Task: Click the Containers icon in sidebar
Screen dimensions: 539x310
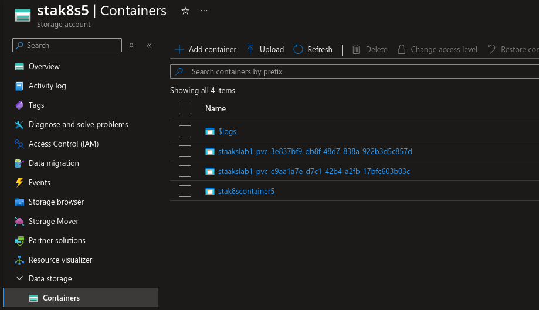Action: click(x=33, y=298)
